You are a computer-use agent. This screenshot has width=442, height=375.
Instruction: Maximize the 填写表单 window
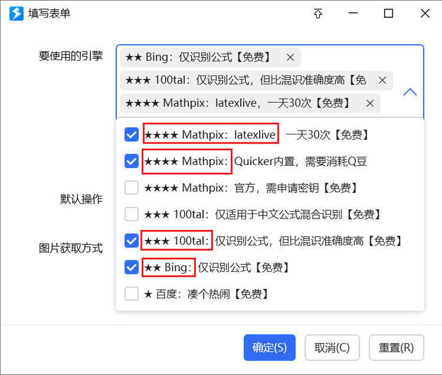(389, 14)
